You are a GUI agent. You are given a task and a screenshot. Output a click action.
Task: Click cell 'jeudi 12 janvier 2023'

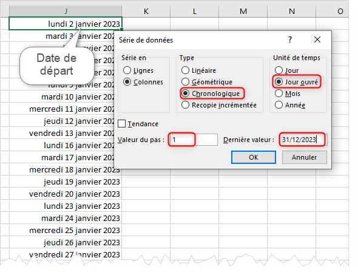[62, 121]
